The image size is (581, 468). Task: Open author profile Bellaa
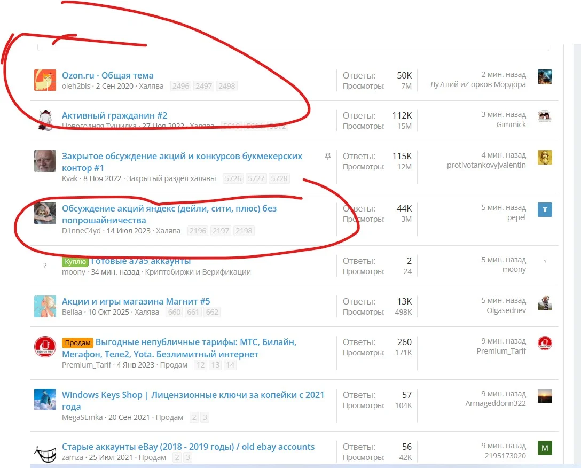(x=72, y=312)
